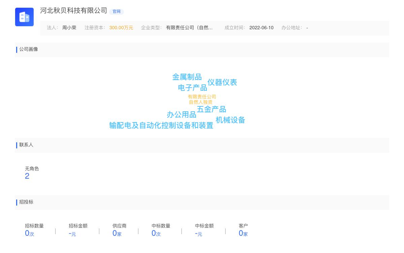Click the 中标数量 value 0次

point(156,233)
